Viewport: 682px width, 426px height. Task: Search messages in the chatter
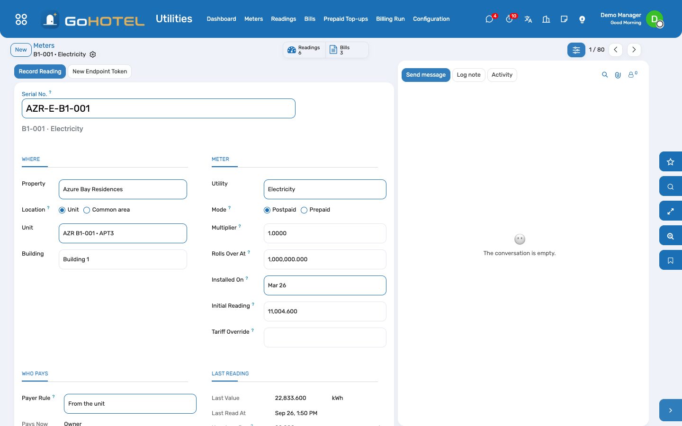pos(605,75)
